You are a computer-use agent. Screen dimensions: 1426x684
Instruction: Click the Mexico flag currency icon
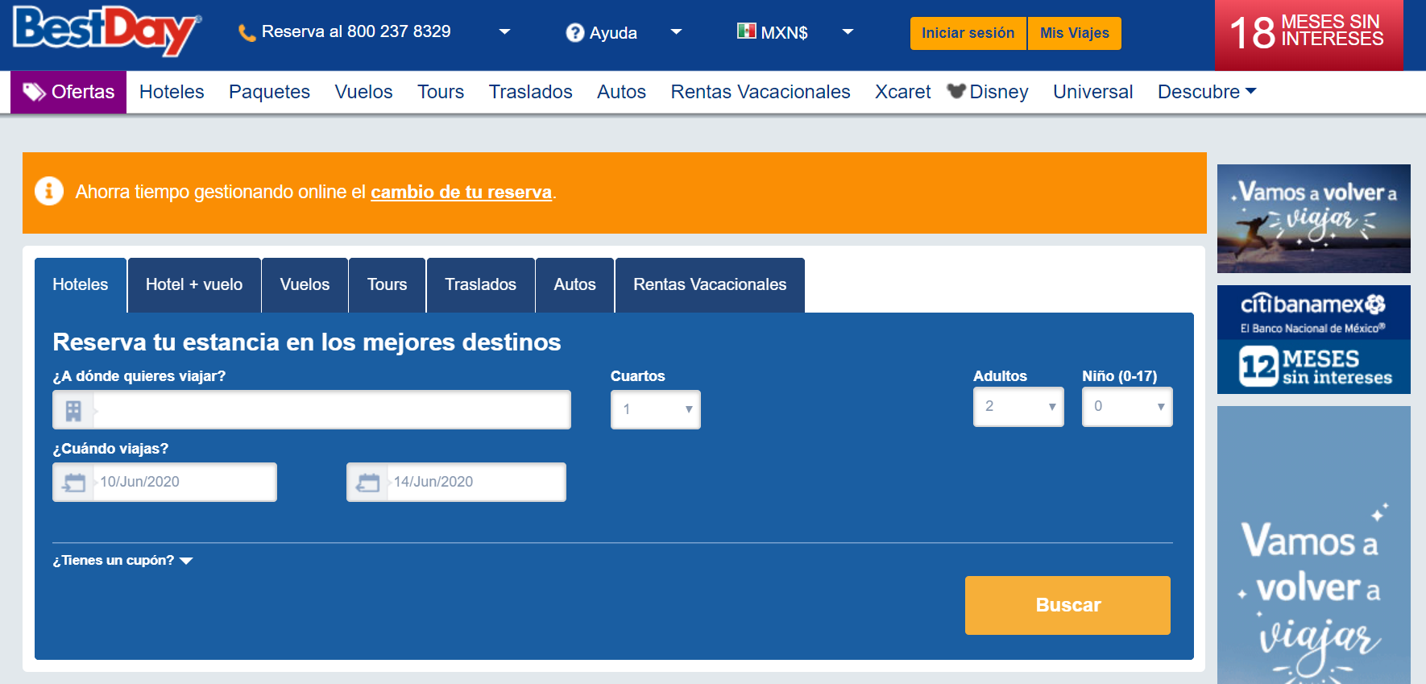pyautogui.click(x=746, y=31)
